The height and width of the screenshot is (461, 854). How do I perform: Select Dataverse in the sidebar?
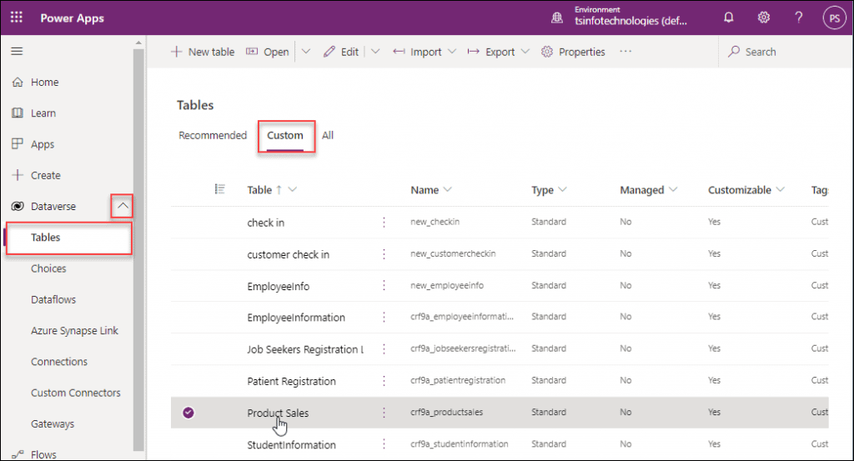pos(53,206)
